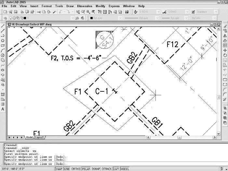The height and width of the screenshot is (171, 228).
Task: Click next layout tab arrow button
Action: pyautogui.click(x=18, y=137)
